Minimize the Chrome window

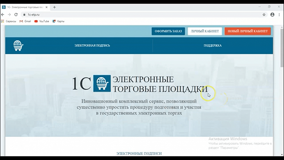(x=260, y=7)
